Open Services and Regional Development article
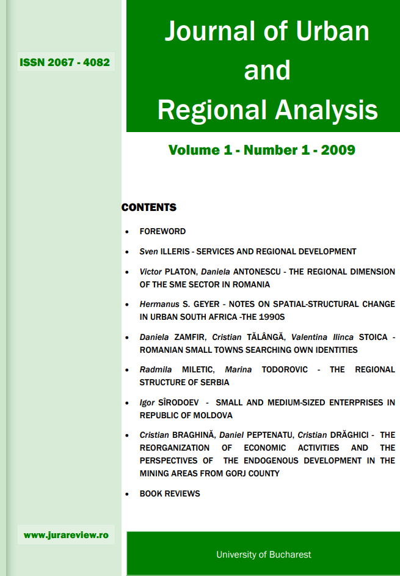Viewport: 400px width, 576px height. pos(248,251)
